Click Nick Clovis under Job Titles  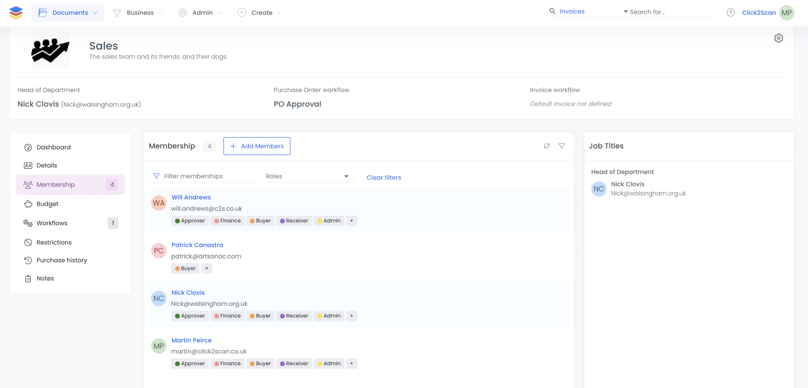[627, 184]
